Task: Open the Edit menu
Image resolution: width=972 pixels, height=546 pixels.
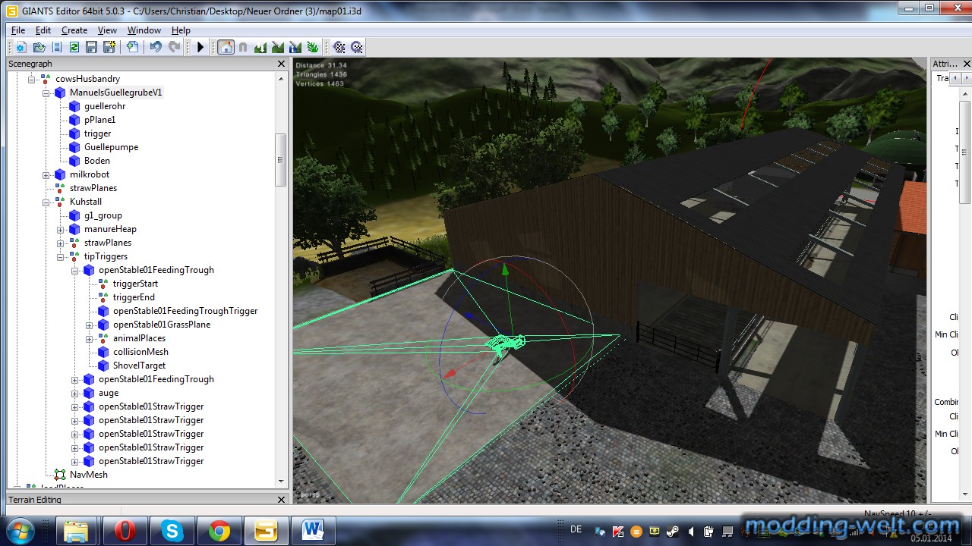Action: pyautogui.click(x=43, y=30)
